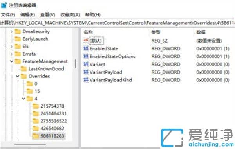Click the EnabledStateOptions DWORD icon
Image resolution: width=235 pixels, height=149 pixels.
tap(86, 56)
